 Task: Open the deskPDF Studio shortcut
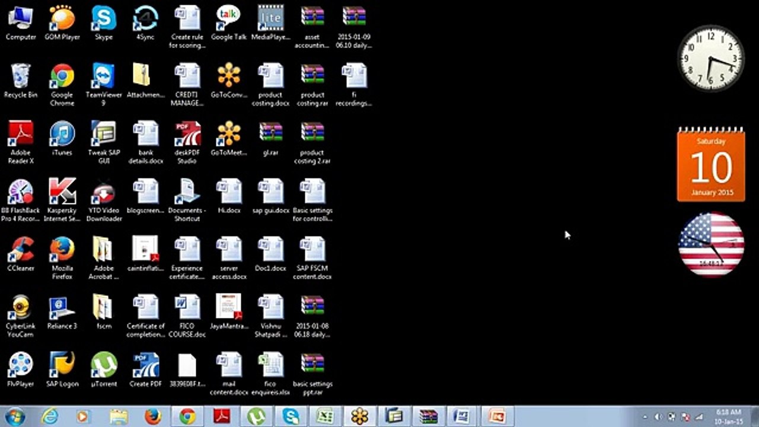187,142
